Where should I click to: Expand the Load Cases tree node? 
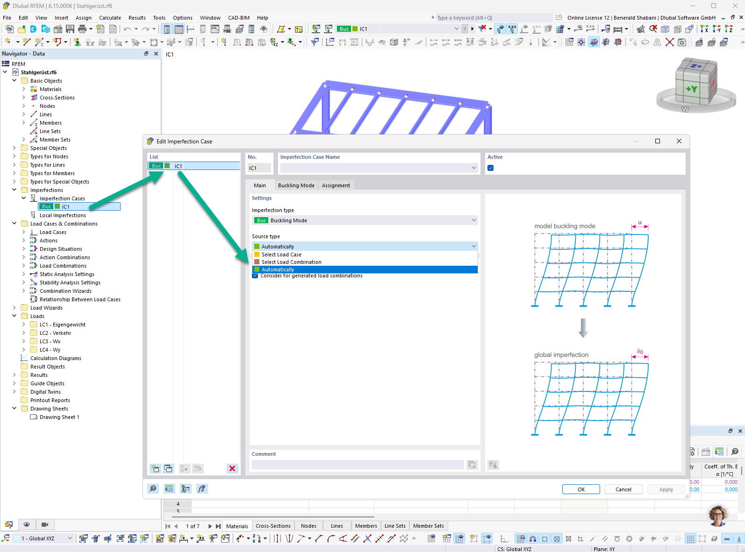coord(24,232)
